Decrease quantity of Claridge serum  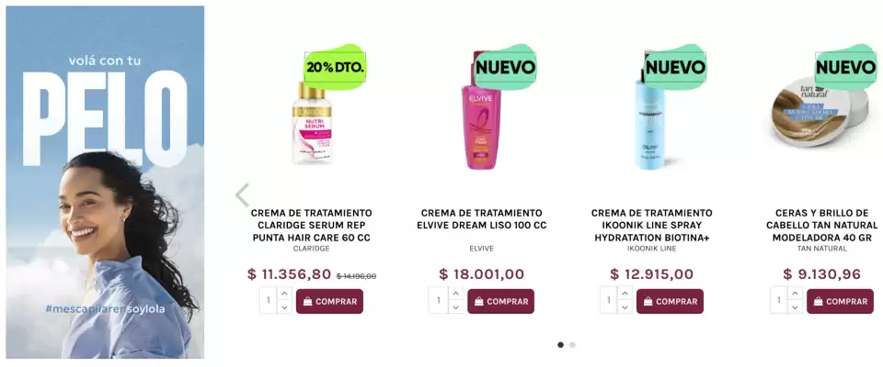pyautogui.click(x=284, y=307)
